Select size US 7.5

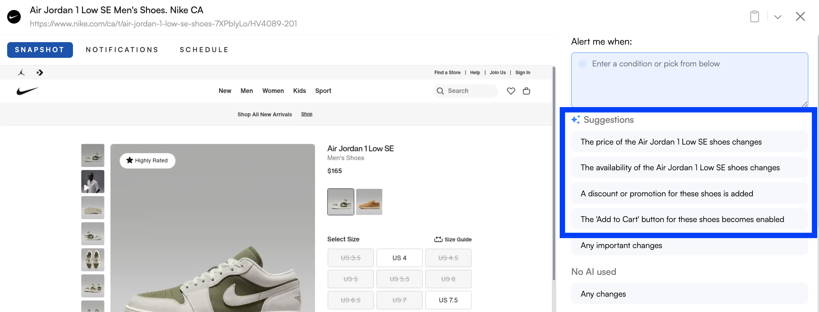click(x=448, y=300)
